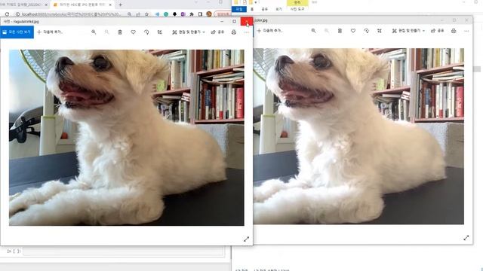
Task: Click the crop icon in right Photos window
Action: click(380, 31)
